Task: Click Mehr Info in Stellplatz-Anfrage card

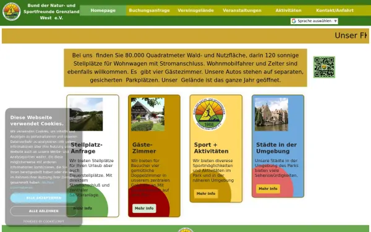Action: point(83,208)
